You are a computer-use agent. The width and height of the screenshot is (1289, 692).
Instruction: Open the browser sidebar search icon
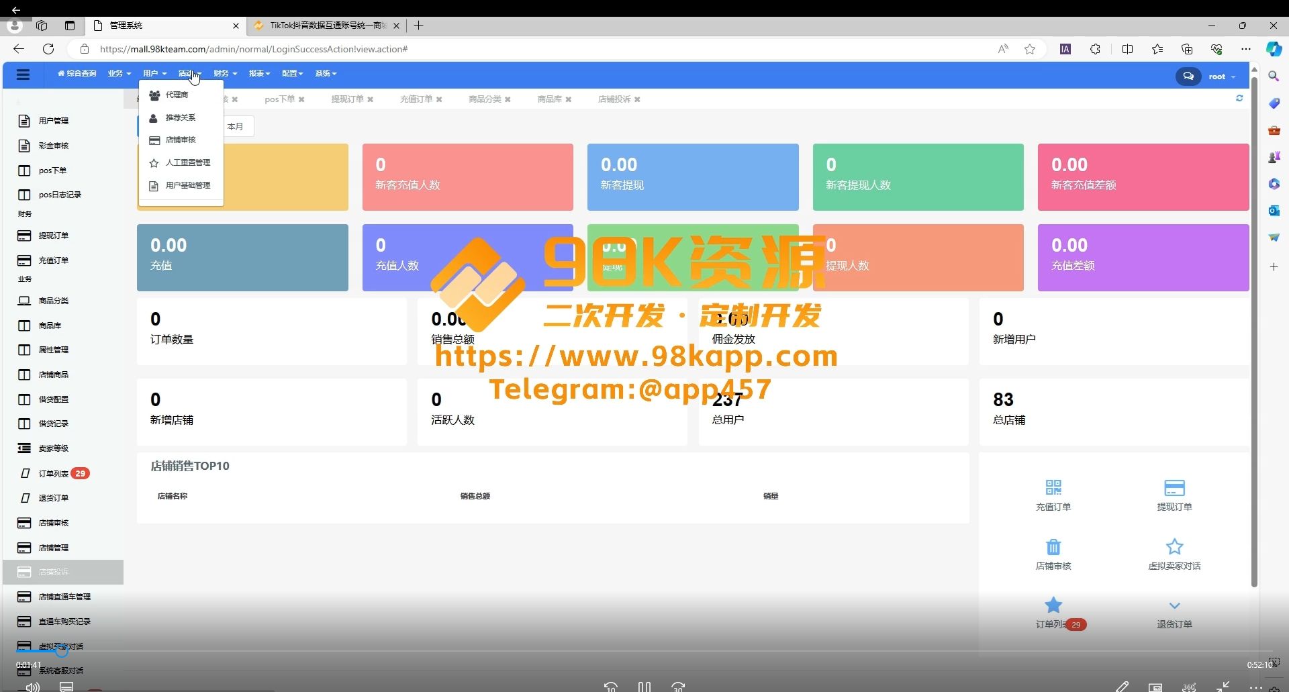pyautogui.click(x=1274, y=77)
